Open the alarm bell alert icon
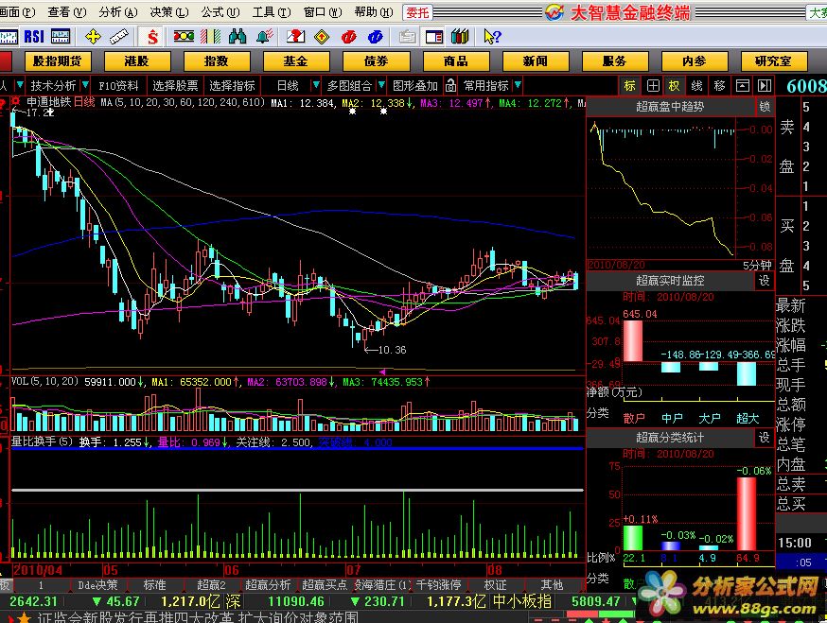 click(x=265, y=36)
